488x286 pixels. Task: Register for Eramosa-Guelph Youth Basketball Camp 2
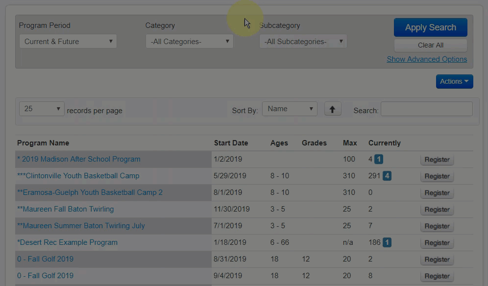click(x=437, y=193)
